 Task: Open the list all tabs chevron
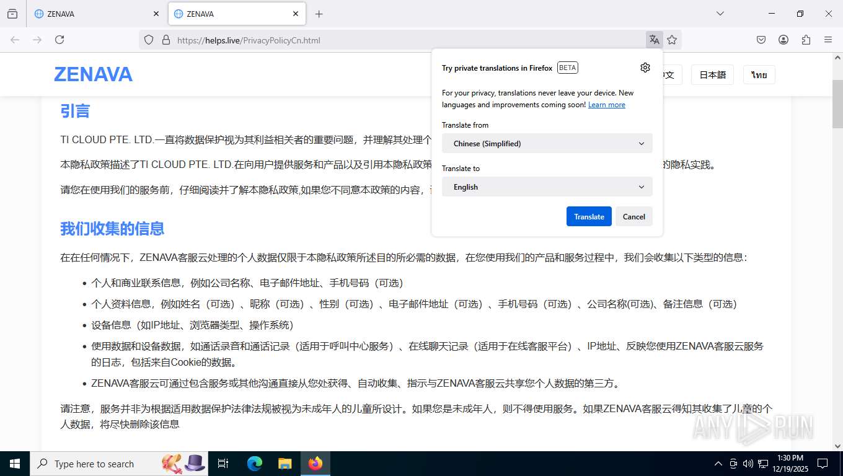pyautogui.click(x=720, y=14)
